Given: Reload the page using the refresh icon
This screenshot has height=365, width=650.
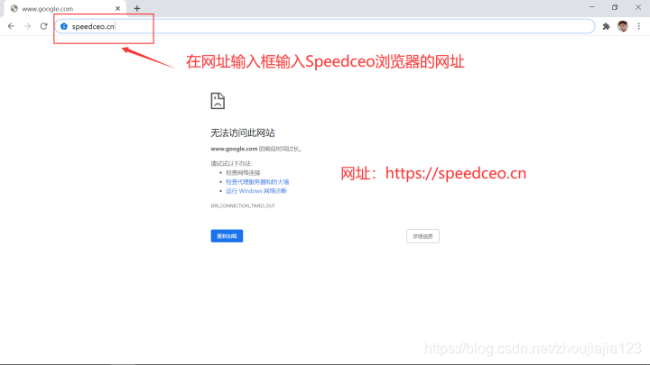Looking at the screenshot, I should click(43, 26).
